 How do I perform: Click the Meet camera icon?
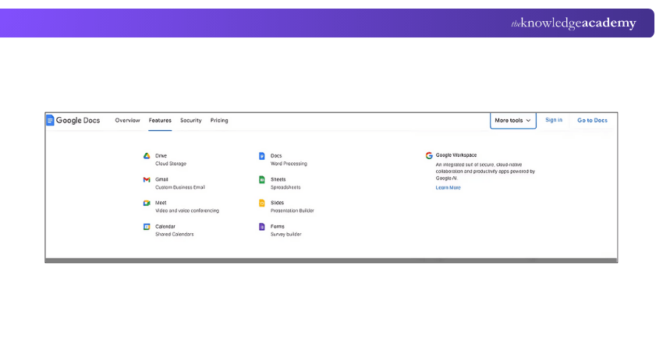147,203
